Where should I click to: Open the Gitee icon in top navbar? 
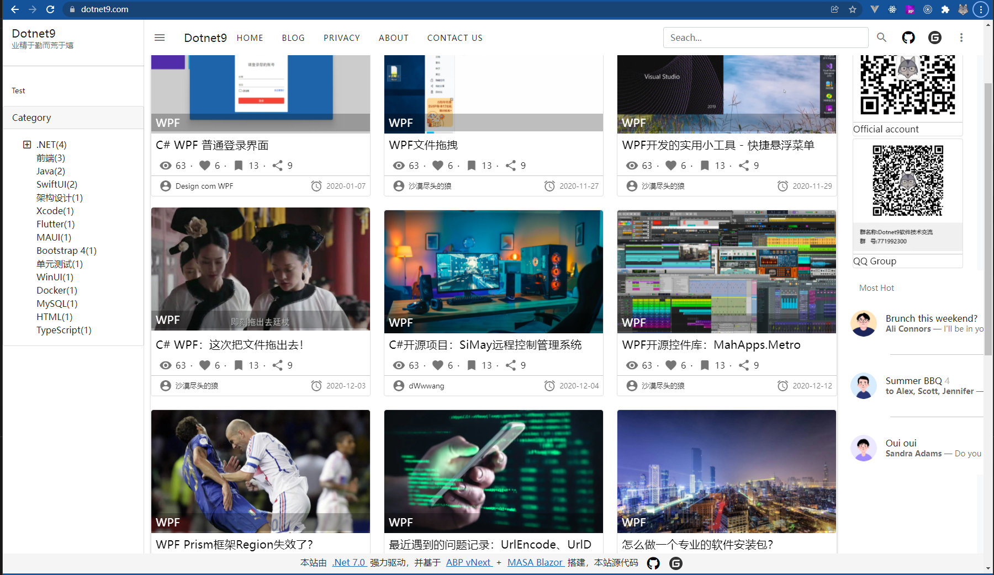pyautogui.click(x=935, y=38)
